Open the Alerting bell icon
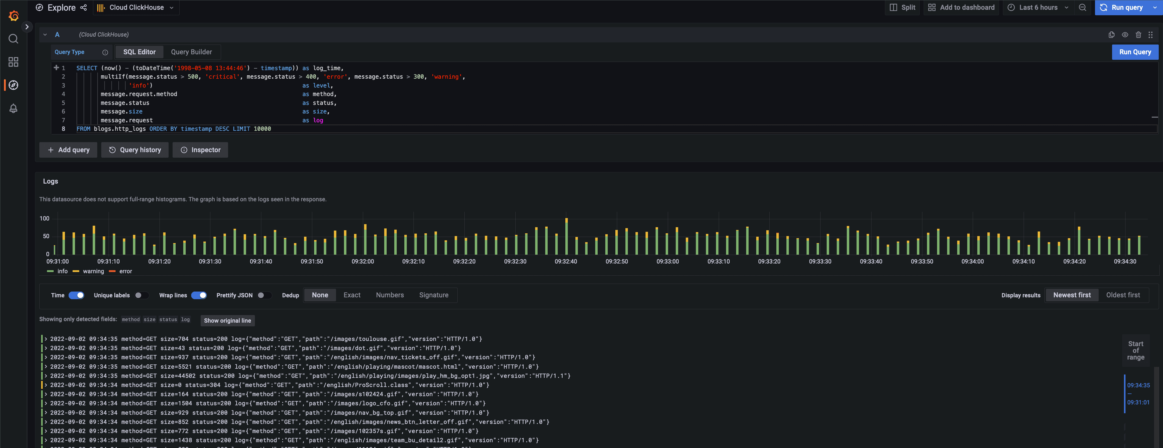Image resolution: width=1163 pixels, height=448 pixels. (13, 108)
